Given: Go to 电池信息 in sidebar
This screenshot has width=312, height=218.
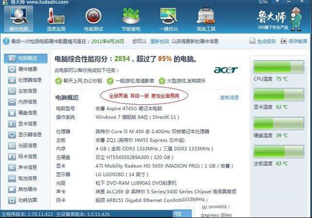Looking at the screenshot, I should point(22,178).
